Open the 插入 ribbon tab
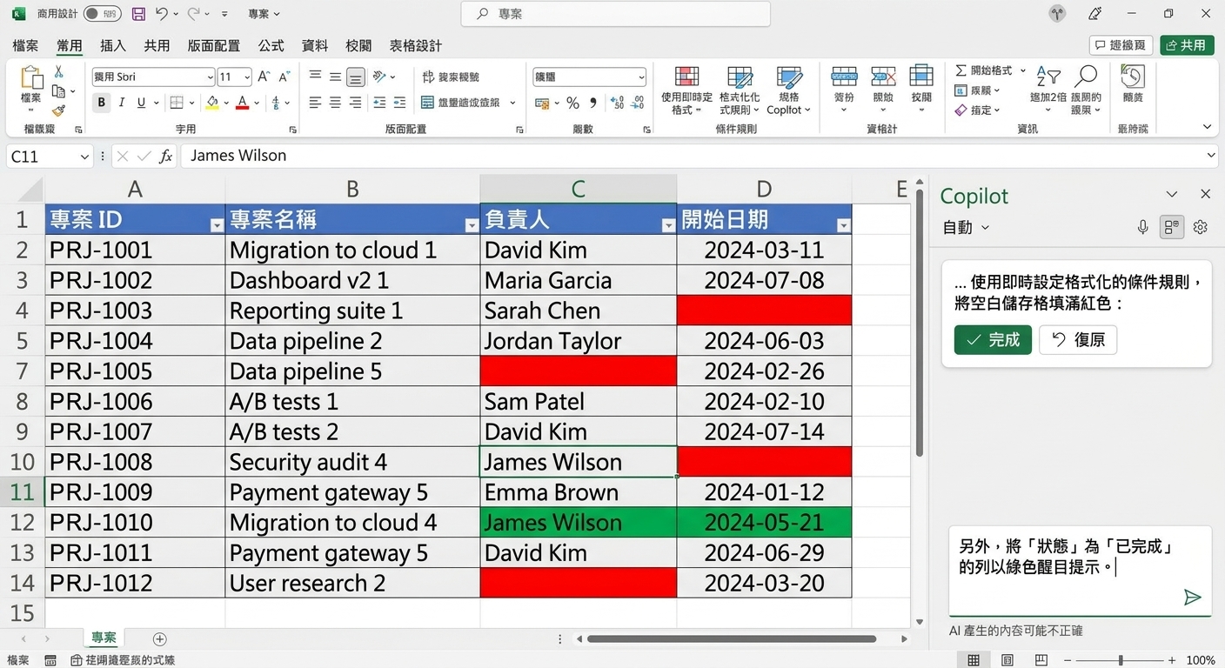This screenshot has height=668, width=1225. (x=113, y=45)
